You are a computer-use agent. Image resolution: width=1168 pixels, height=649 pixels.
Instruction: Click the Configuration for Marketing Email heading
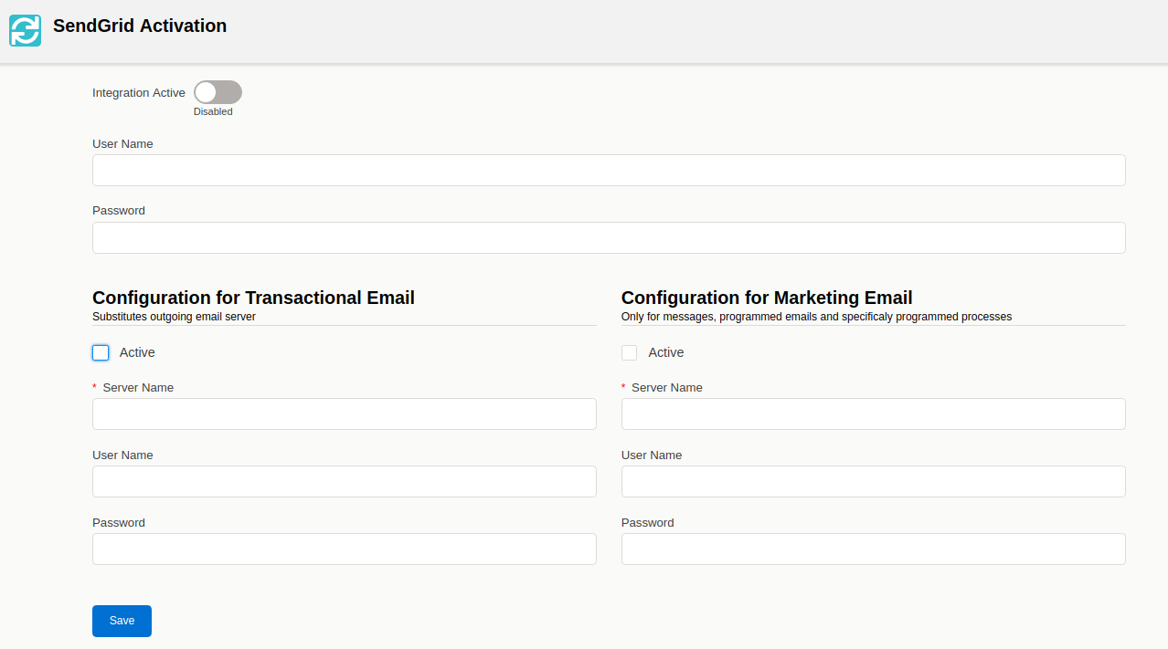[766, 298]
